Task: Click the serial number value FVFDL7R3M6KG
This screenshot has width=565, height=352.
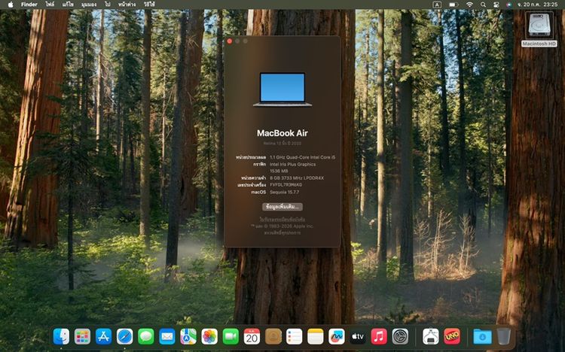Action: 286,184
